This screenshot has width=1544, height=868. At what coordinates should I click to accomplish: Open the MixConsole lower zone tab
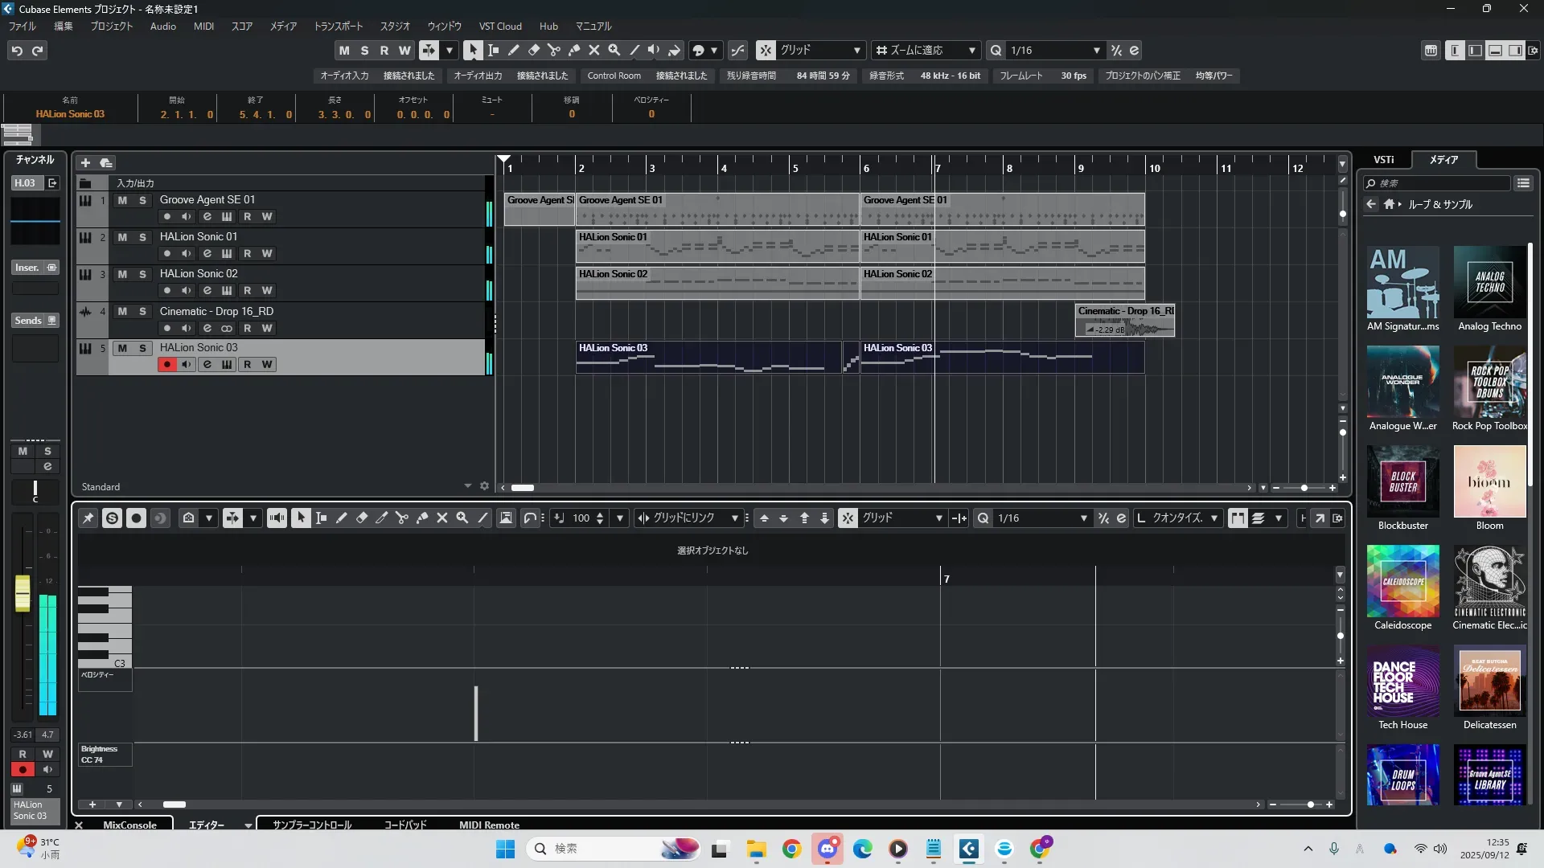(x=129, y=825)
